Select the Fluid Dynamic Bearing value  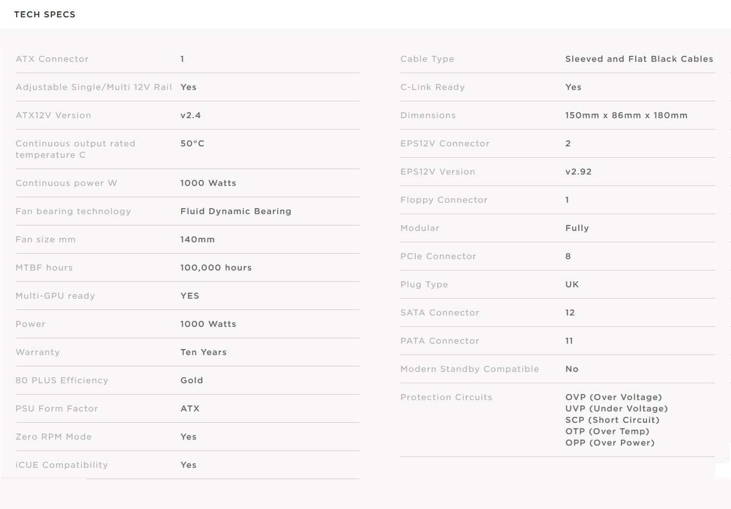click(235, 211)
